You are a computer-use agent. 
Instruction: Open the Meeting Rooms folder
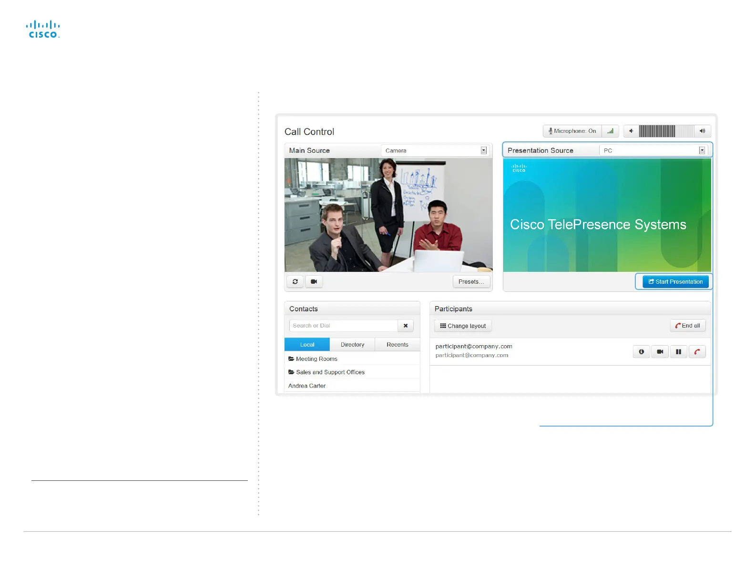[352, 359]
